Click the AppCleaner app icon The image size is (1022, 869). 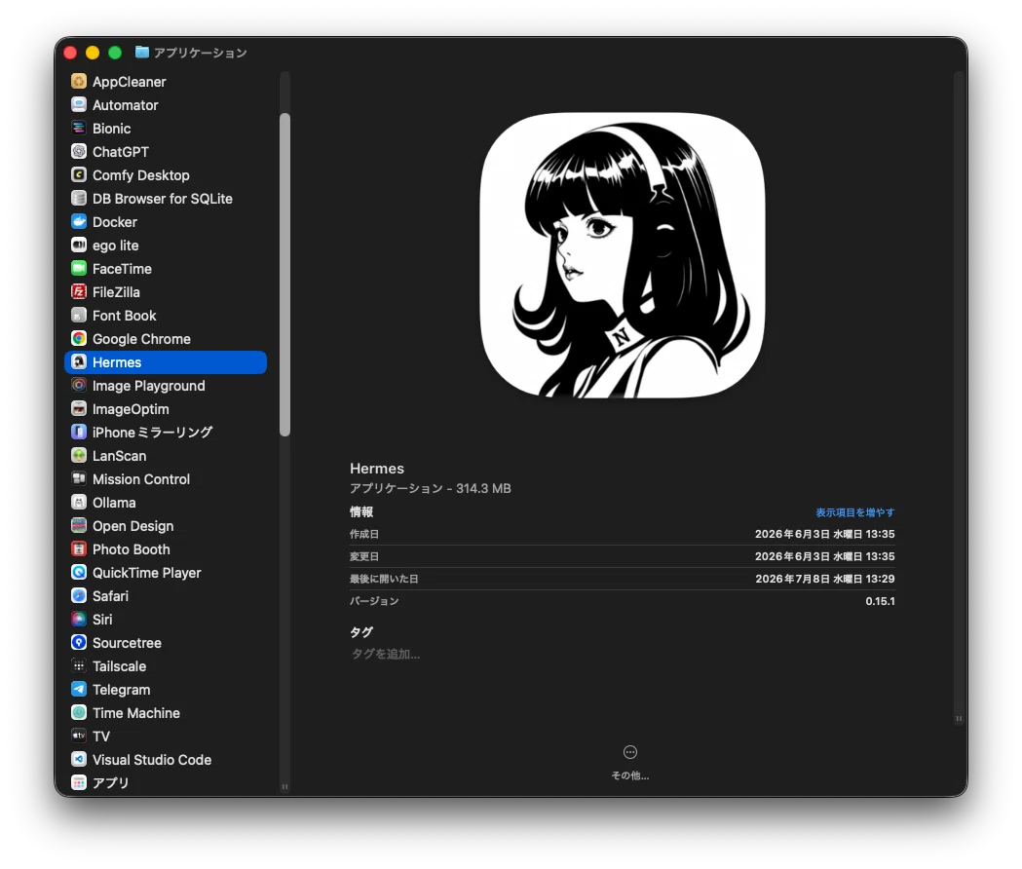79,82
